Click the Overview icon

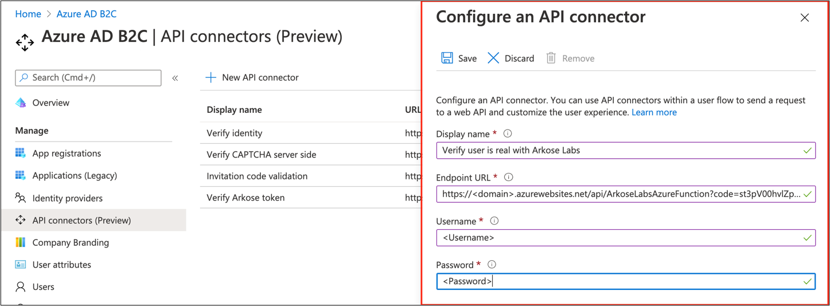(x=21, y=103)
